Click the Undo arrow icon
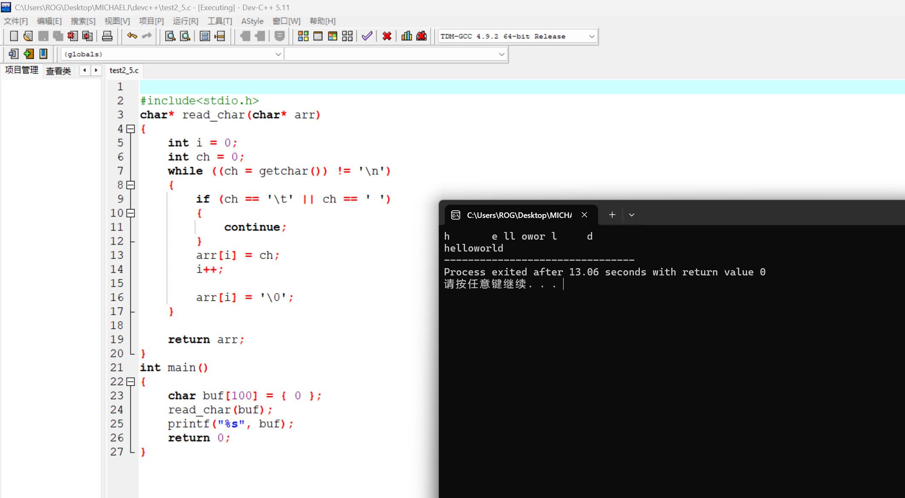The image size is (905, 498). click(132, 36)
